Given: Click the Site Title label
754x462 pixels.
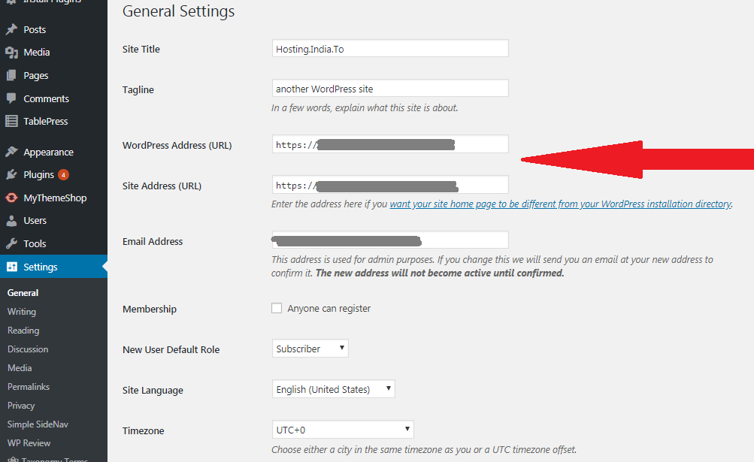Looking at the screenshot, I should click(x=141, y=49).
